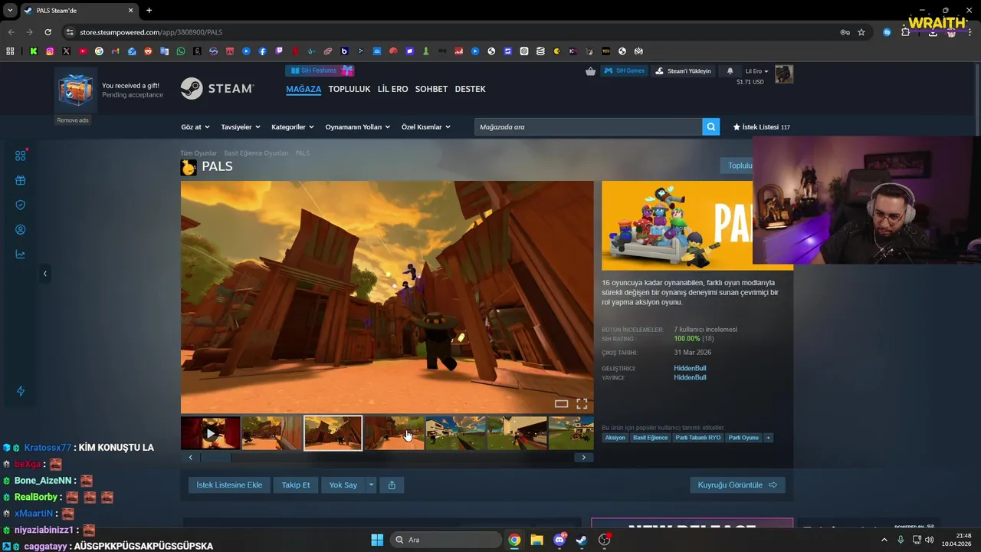Screen dimensions: 981x552
Task: Go to MAĞAZA tab
Action: pos(303,89)
